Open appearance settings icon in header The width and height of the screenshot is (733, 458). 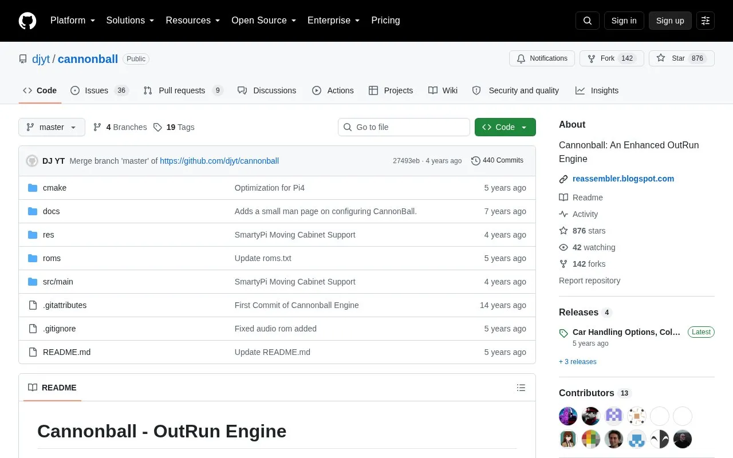(x=706, y=21)
